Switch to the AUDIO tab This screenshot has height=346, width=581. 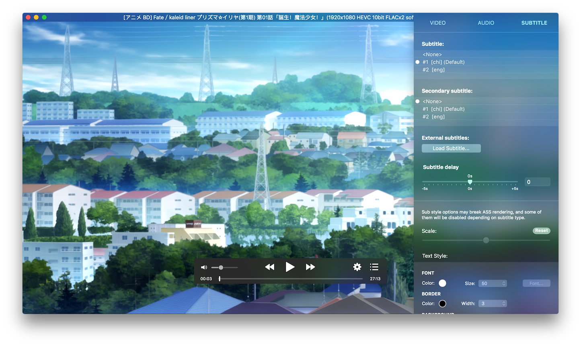(486, 23)
